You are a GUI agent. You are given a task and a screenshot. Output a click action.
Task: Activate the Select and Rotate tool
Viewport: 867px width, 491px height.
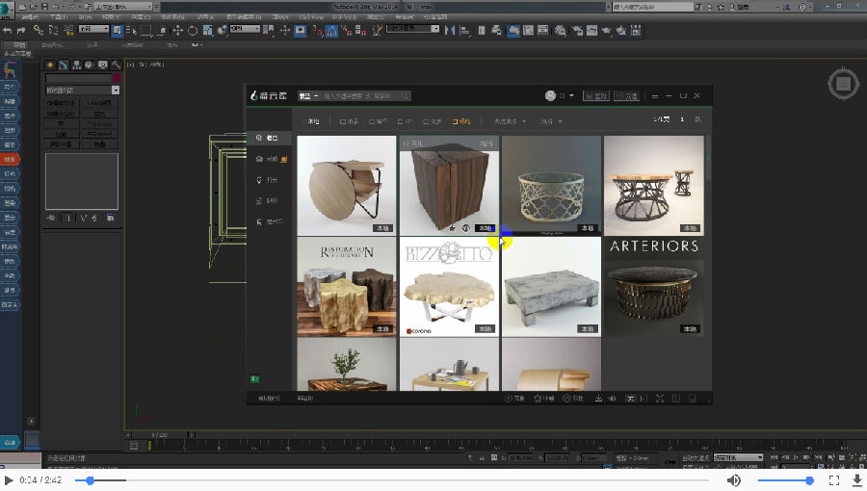193,31
